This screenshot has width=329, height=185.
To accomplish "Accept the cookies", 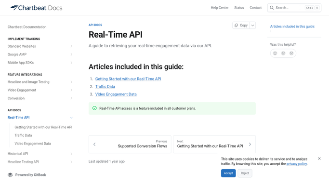I will (x=228, y=173).
